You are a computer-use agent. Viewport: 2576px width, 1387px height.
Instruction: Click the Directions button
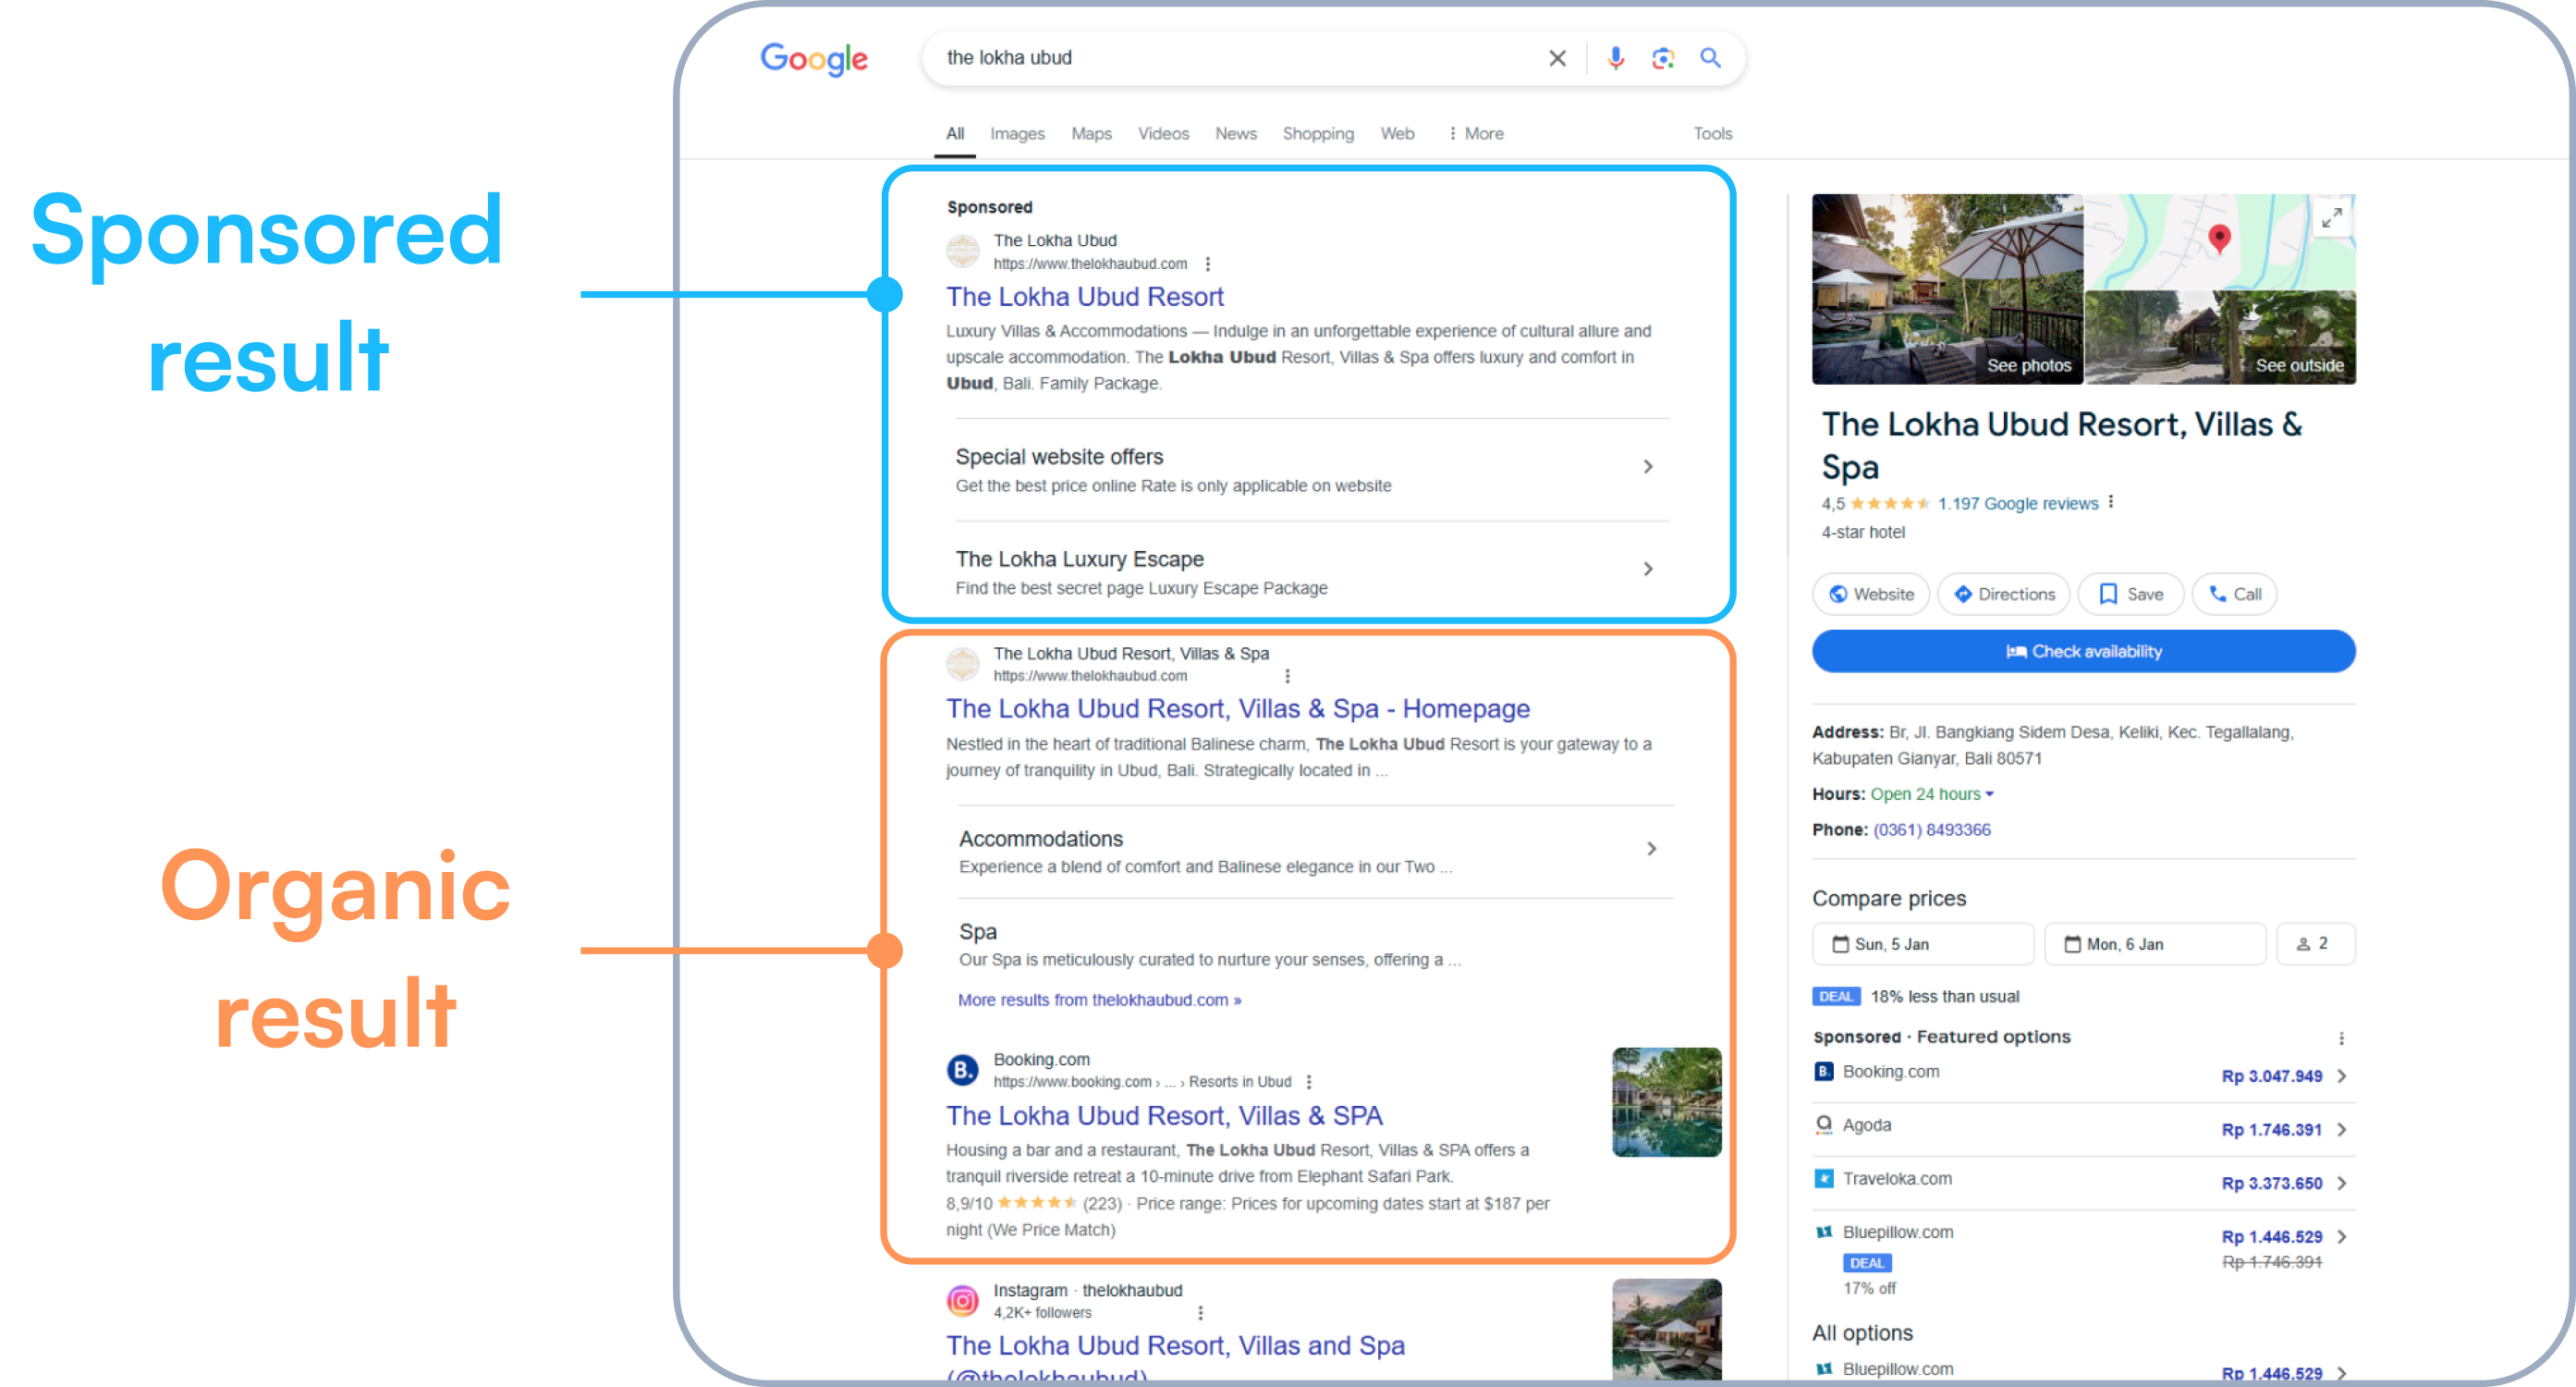click(x=2004, y=595)
